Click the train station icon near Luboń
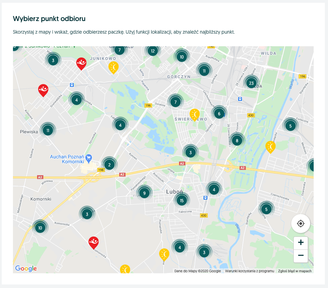 click(205, 198)
